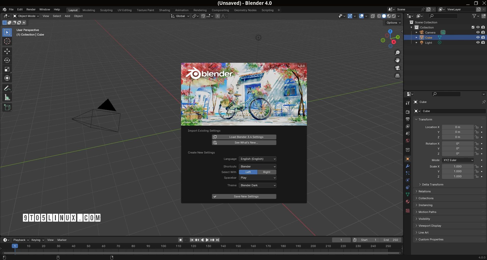Open the Render menu
The image size is (487, 260).
coord(31,9)
